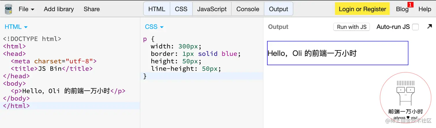
Task: Click the rendered Hello Oli paragraph box
Action: [x=338, y=53]
